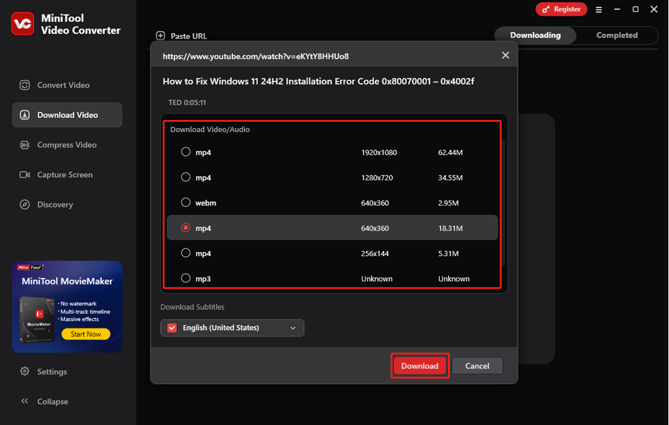
Task: Select the mp4 640x360 18.31M radio button
Action: (x=185, y=227)
